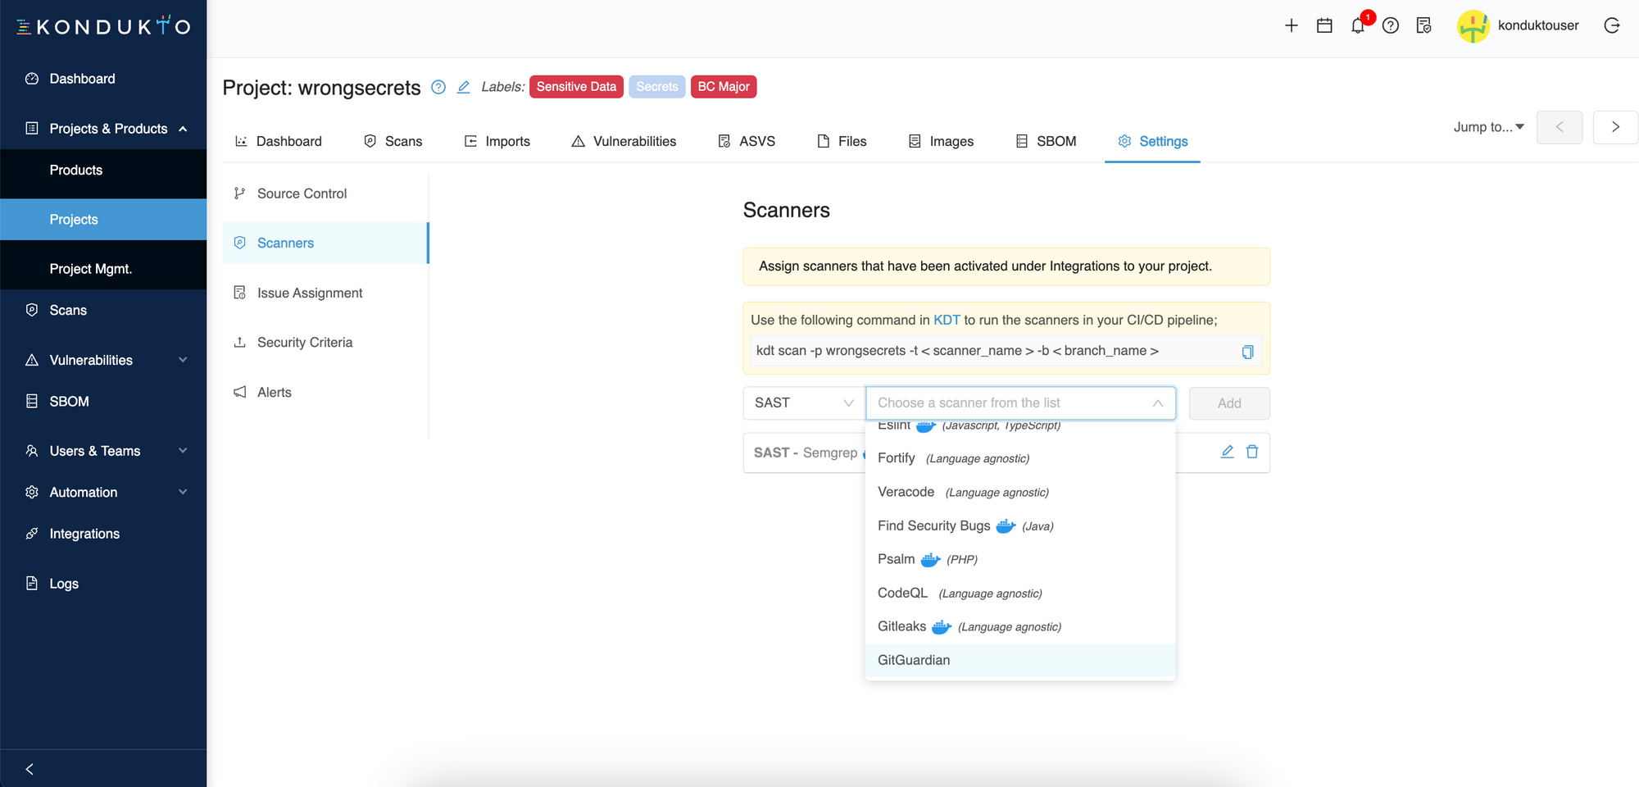Switch to the Imports tab

point(497,141)
